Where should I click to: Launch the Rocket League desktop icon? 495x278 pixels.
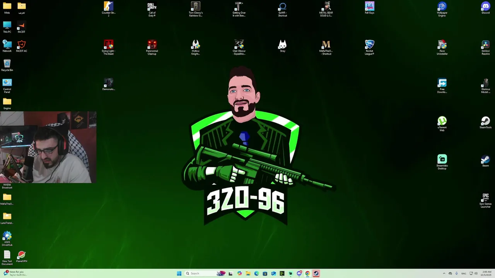coord(370,47)
